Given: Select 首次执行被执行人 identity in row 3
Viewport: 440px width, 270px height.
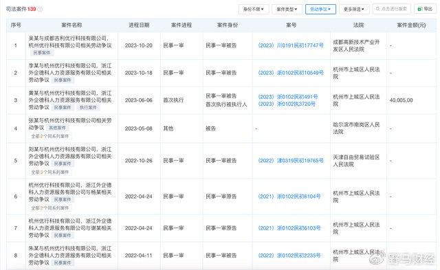Looking at the screenshot, I should click(x=226, y=104).
